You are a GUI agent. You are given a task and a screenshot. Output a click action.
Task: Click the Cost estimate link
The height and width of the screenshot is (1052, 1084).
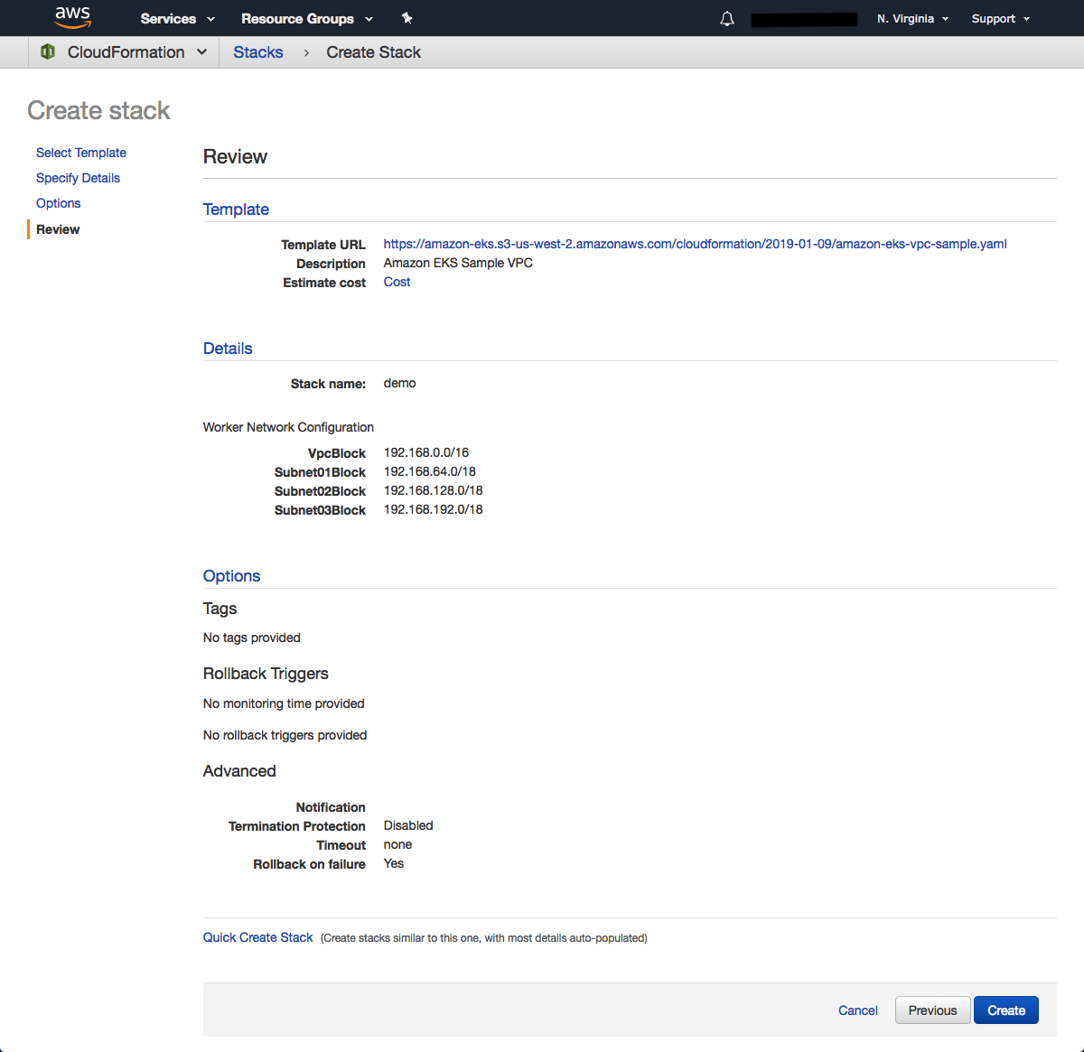click(397, 282)
